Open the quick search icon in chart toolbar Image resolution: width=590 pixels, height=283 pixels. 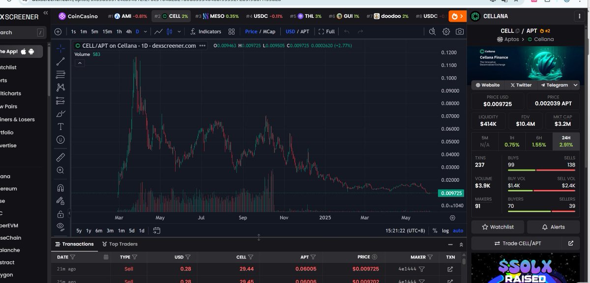432,31
